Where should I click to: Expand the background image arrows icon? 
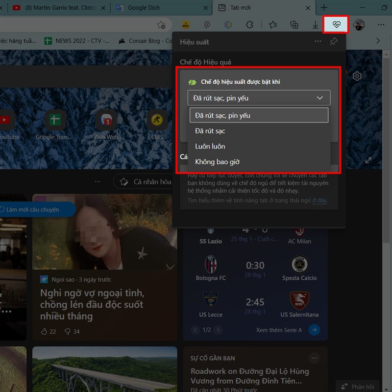click(368, 160)
